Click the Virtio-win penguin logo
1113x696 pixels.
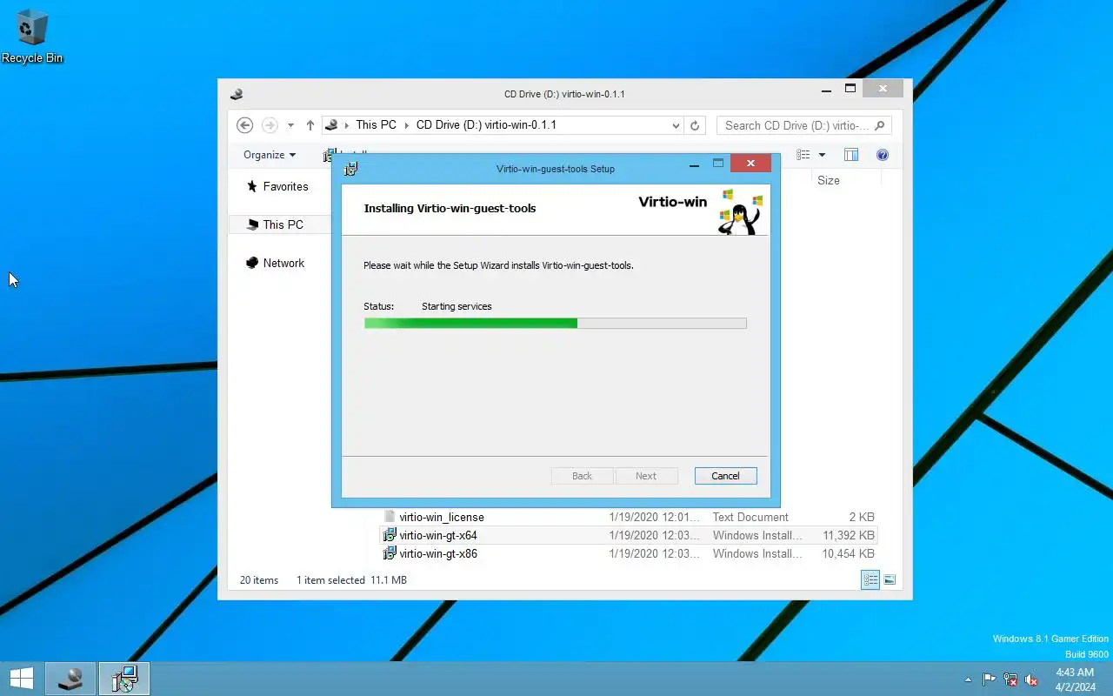coord(740,211)
